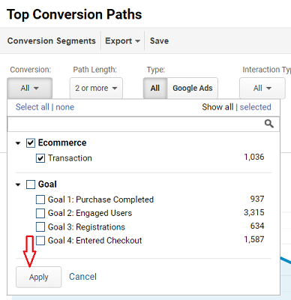Open the Export menu
This screenshot has height=300, width=291.
point(122,40)
